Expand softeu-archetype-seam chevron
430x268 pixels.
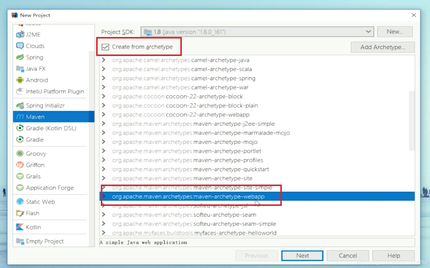(103, 214)
